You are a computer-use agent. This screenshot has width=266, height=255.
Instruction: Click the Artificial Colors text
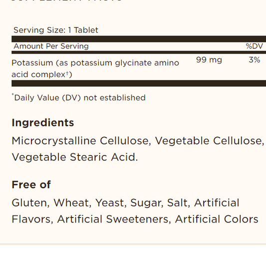(x=217, y=219)
